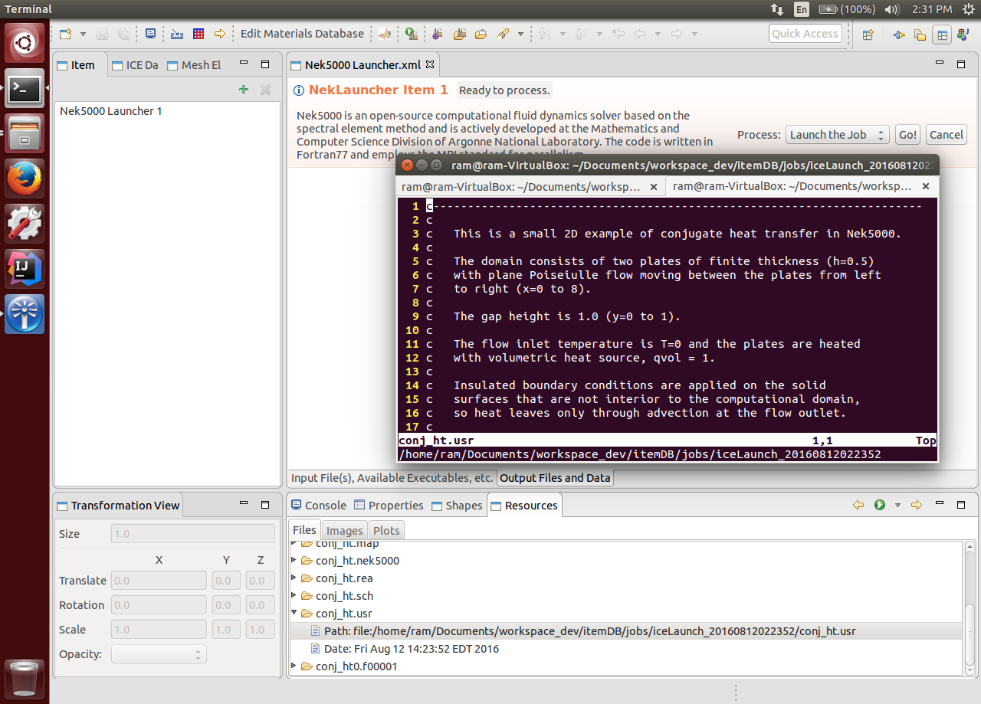The width and height of the screenshot is (981, 704).
Task: Select the Resources tab
Action: tap(524, 506)
